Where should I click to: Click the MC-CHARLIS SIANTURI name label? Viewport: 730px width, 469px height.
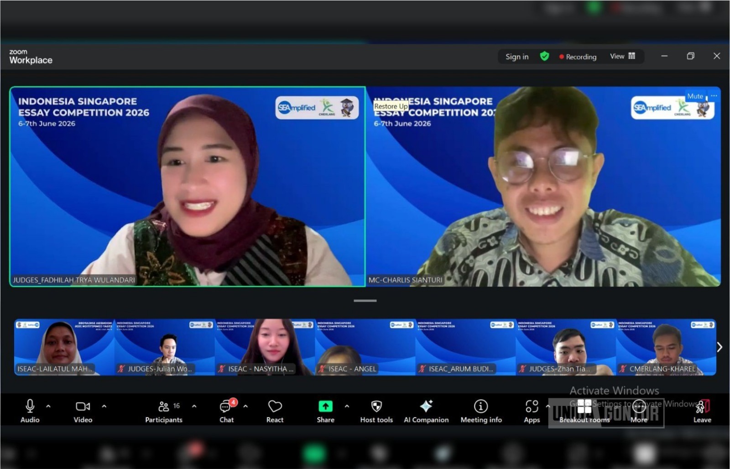406,280
